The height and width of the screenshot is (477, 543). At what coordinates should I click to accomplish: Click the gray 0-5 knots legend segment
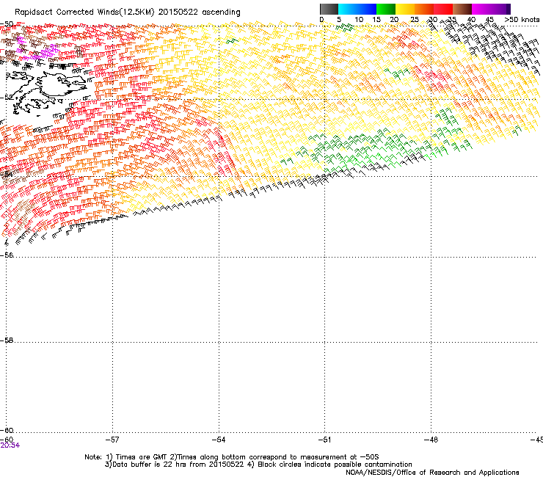click(x=329, y=9)
